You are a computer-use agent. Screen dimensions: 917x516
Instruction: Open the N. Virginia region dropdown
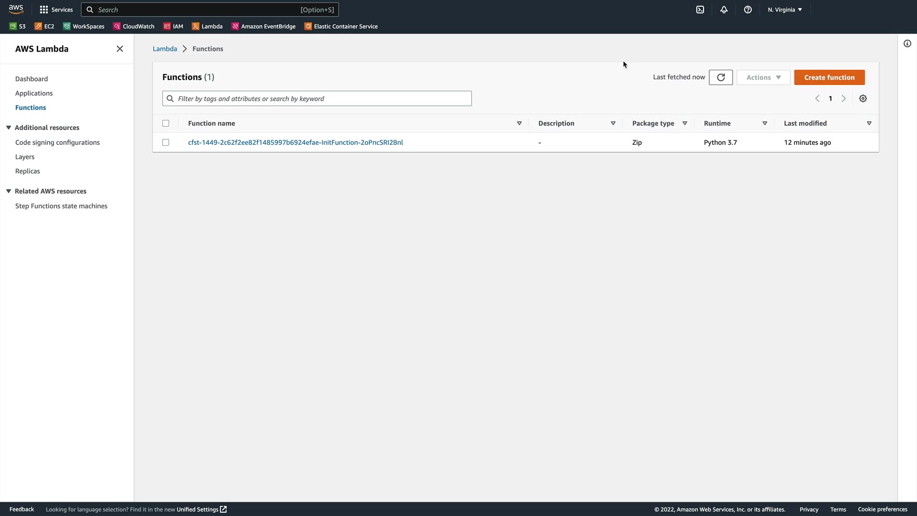[x=785, y=10]
